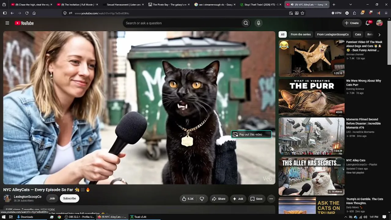This screenshot has width=391, height=220.
Task: Open Chrome from the taskbar
Action: 59,217
